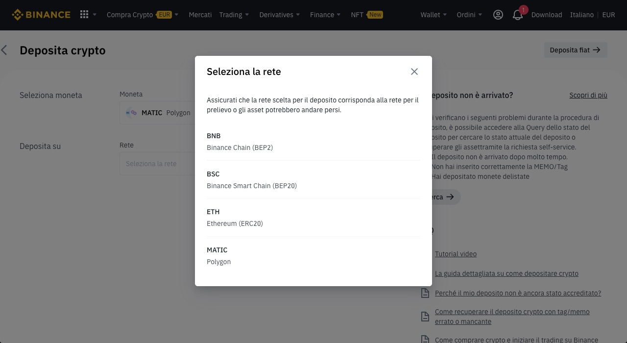Select MATIC Polygon network

(x=313, y=256)
